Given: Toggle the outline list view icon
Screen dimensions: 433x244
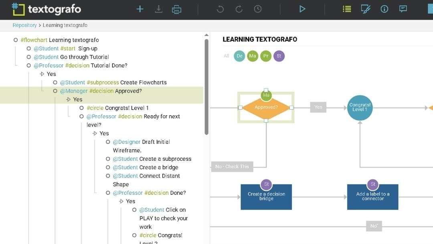Looking at the screenshot, I should (347, 9).
